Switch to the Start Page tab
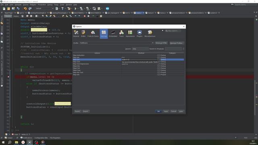 pos(9,13)
